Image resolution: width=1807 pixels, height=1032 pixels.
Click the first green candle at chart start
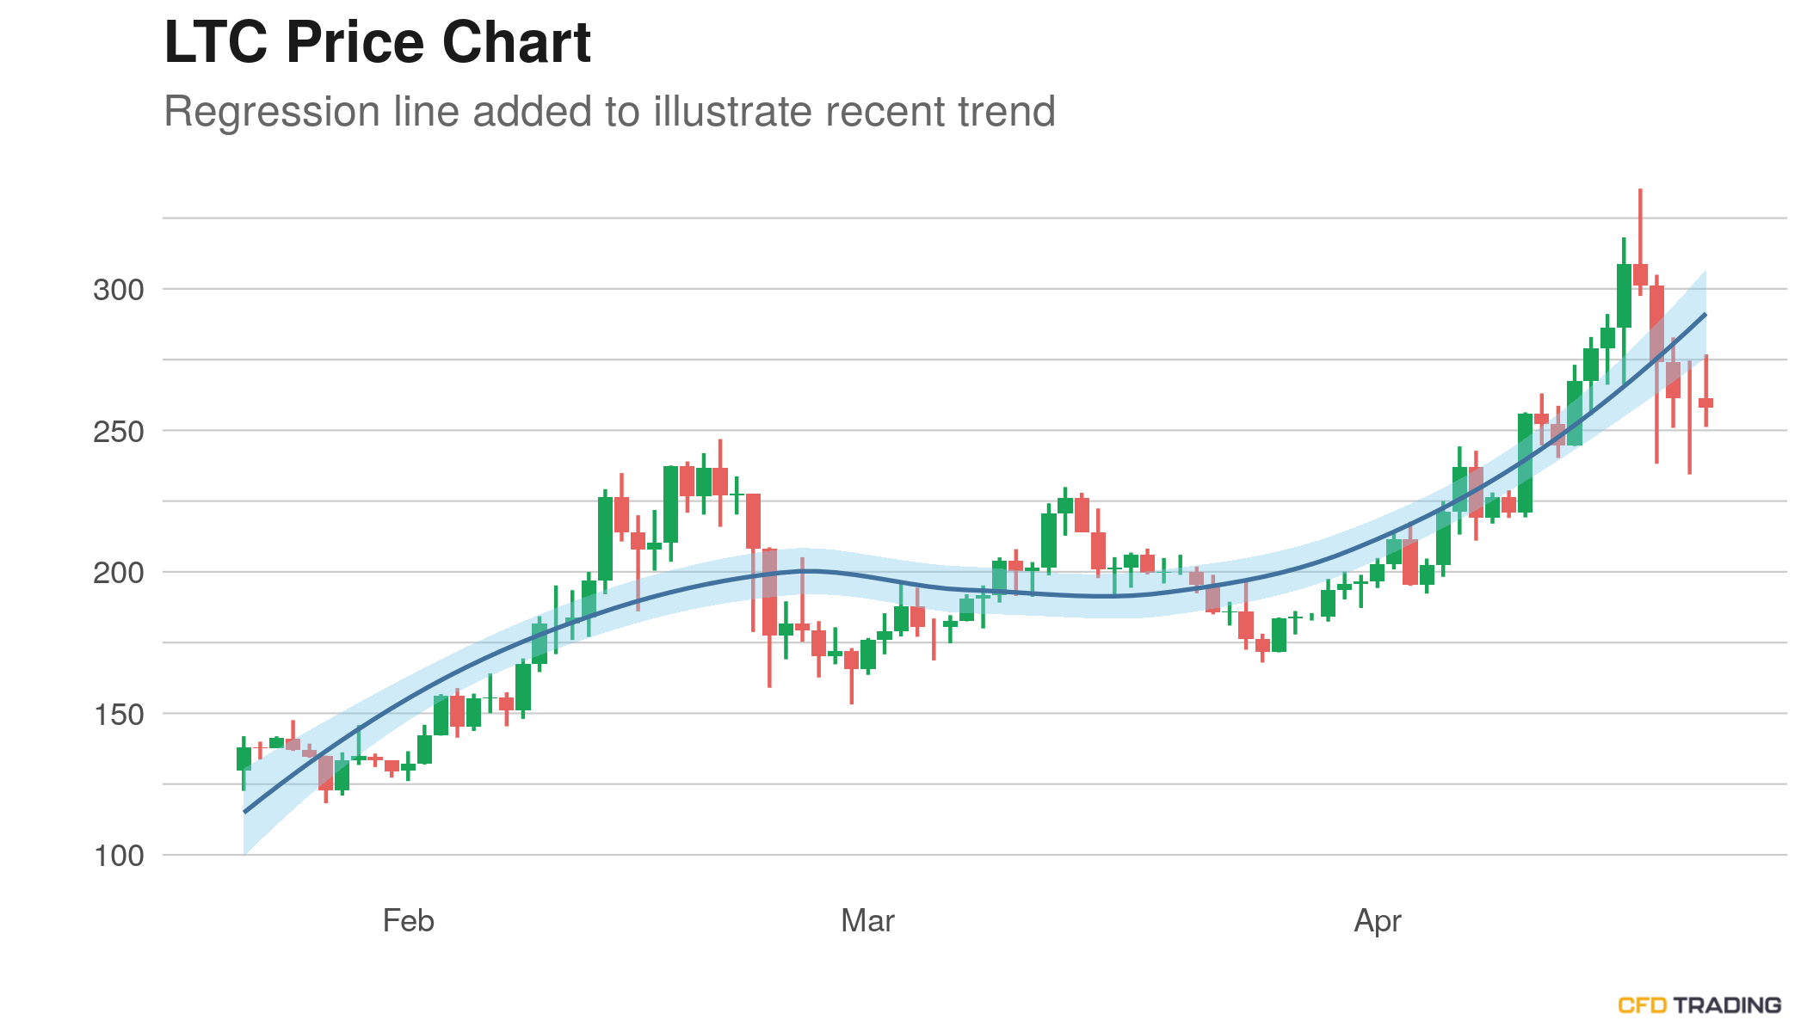pyautogui.click(x=244, y=759)
